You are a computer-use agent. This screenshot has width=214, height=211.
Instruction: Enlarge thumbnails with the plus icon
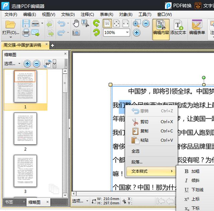27,64
